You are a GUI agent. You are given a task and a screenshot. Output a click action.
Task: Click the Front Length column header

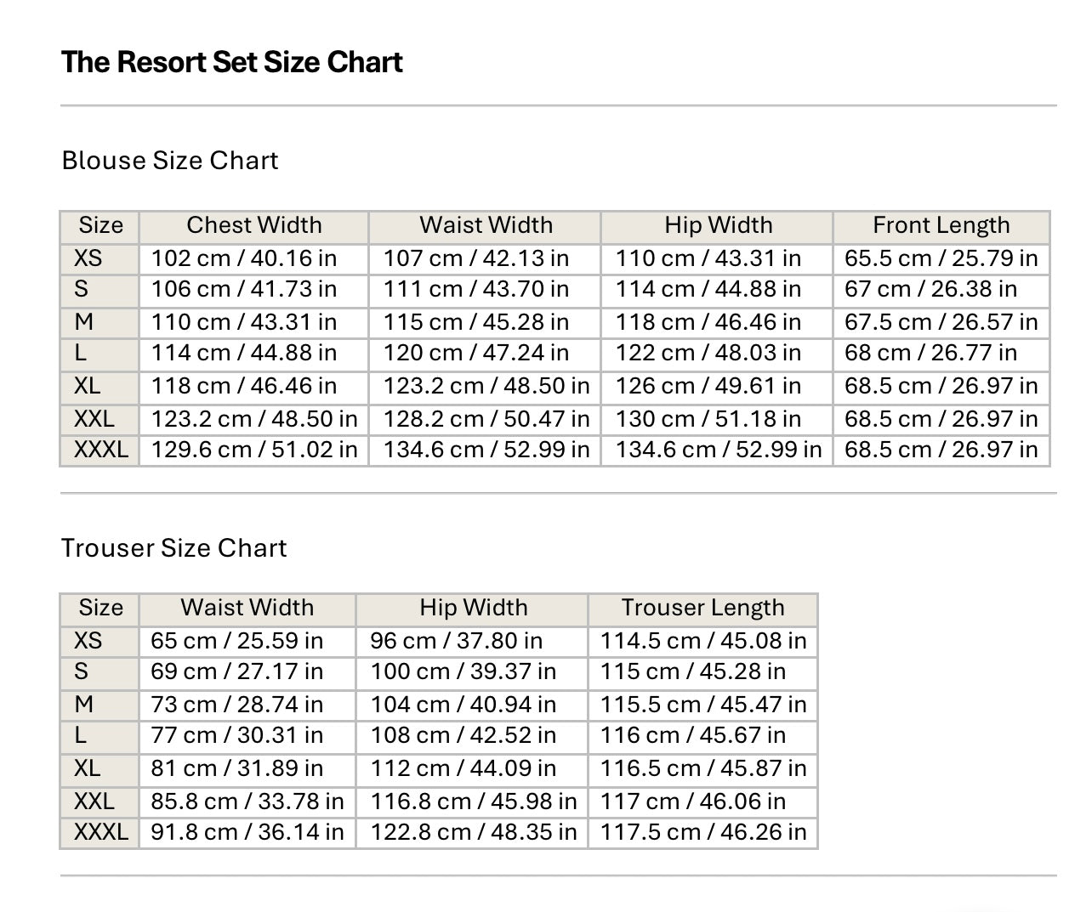coord(941,225)
